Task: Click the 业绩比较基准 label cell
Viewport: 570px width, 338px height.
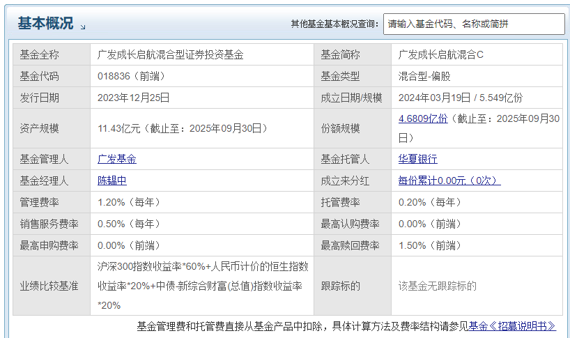Action: (x=52, y=286)
